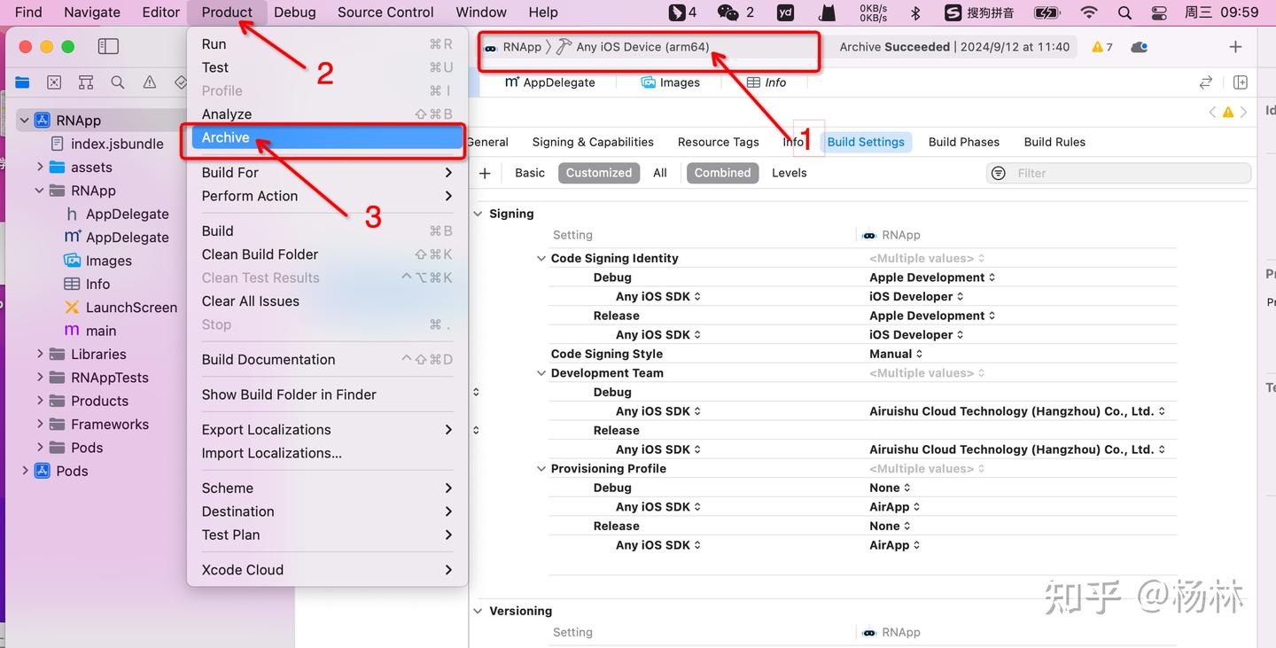Open the Debug menu in the menu bar
Viewport: 1276px width, 648px height.
[x=295, y=12]
